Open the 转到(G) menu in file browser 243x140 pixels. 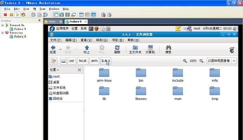pos(102,40)
